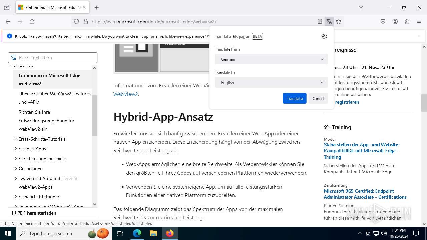427x240 pixels.
Task: Click the taskbar search box
Action: (64, 233)
